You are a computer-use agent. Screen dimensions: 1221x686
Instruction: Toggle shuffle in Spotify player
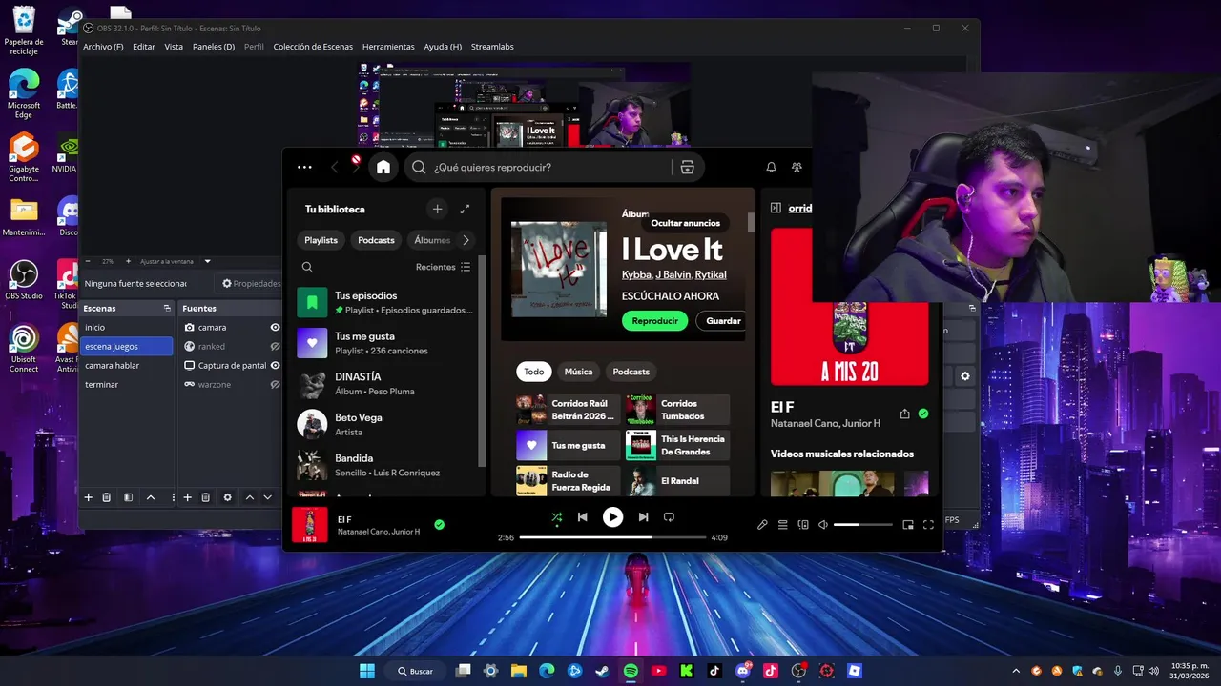point(556,517)
